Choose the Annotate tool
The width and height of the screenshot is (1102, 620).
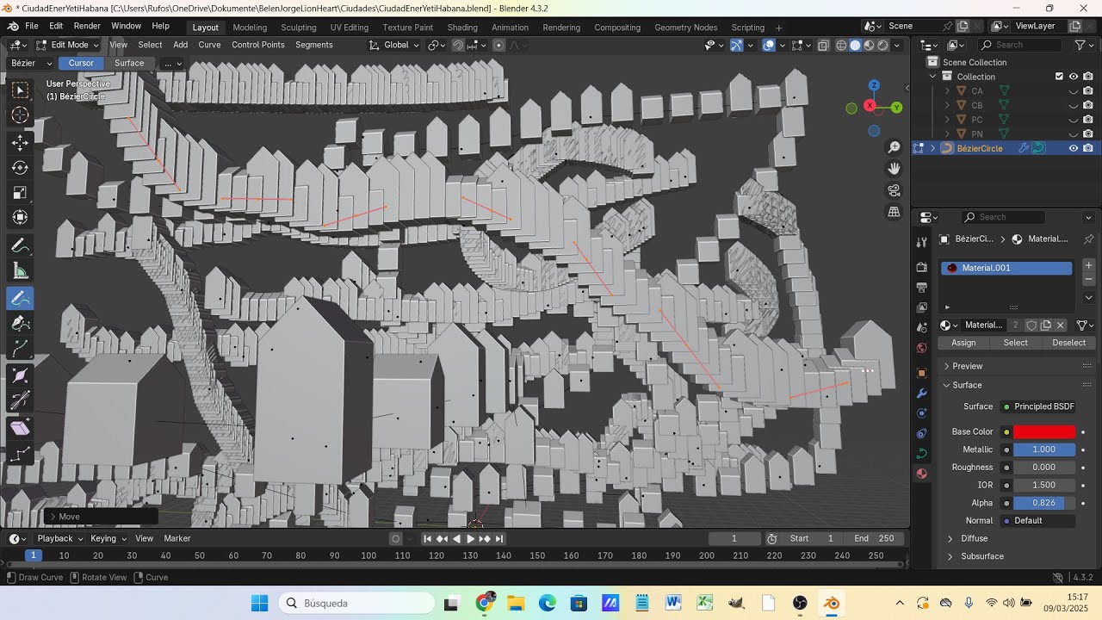[x=20, y=246]
